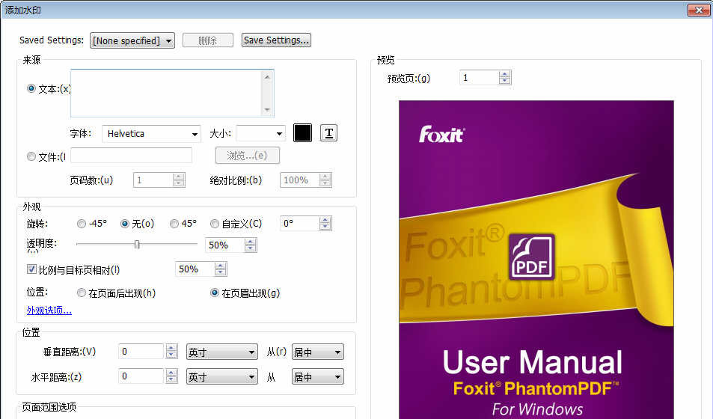Click the 绝对比例 100% field
This screenshot has height=419, width=713.
coord(299,180)
